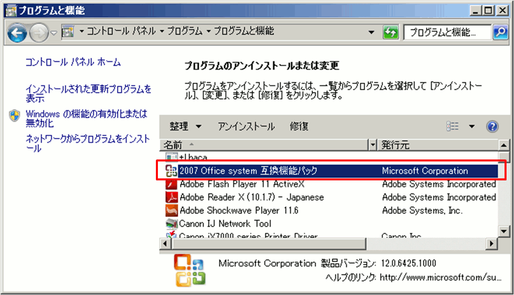Click the green refresh button in address bar
Viewport: 514px width, 295px height.
390,32
